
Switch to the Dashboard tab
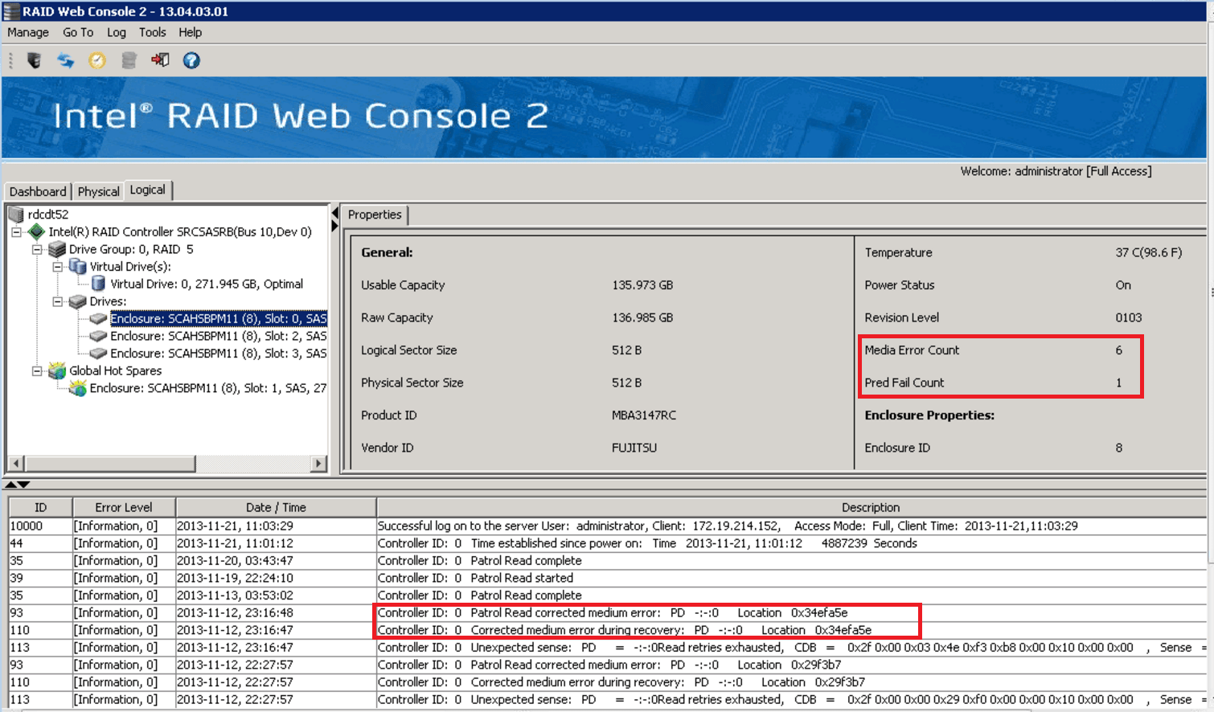pyautogui.click(x=38, y=190)
